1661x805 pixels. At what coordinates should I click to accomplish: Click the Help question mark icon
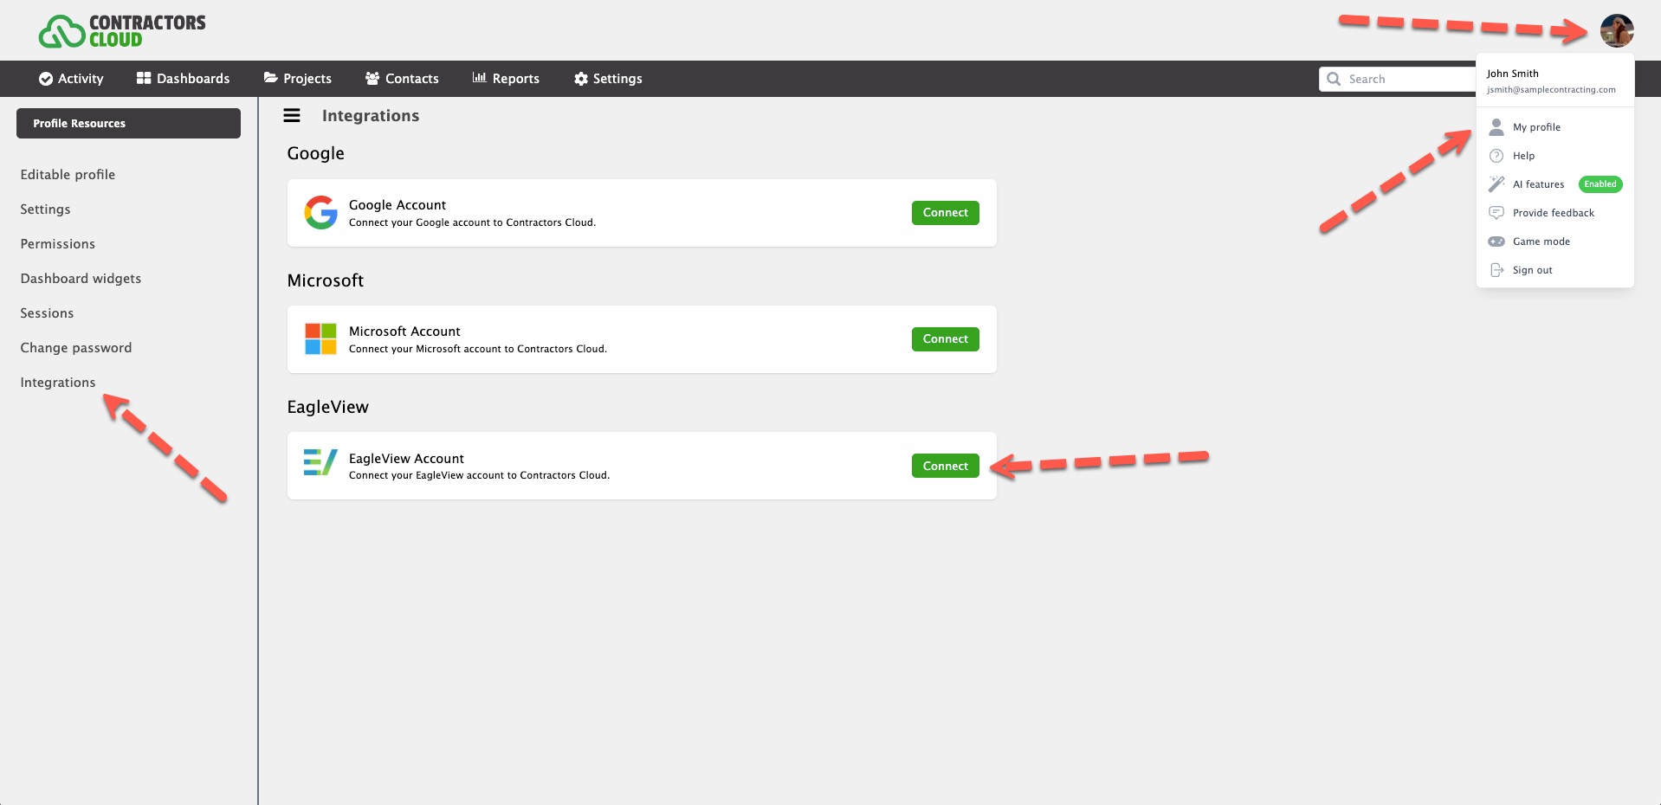(x=1496, y=156)
